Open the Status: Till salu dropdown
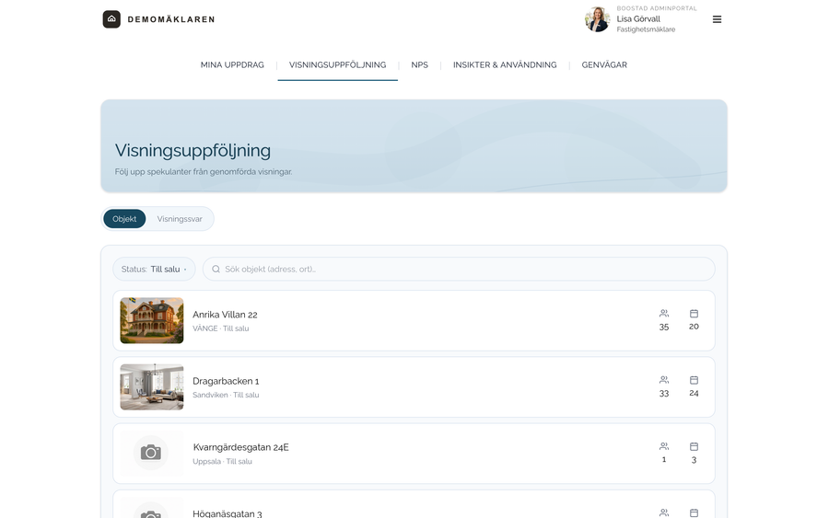Screen dimensions: 829x518 pos(154,270)
